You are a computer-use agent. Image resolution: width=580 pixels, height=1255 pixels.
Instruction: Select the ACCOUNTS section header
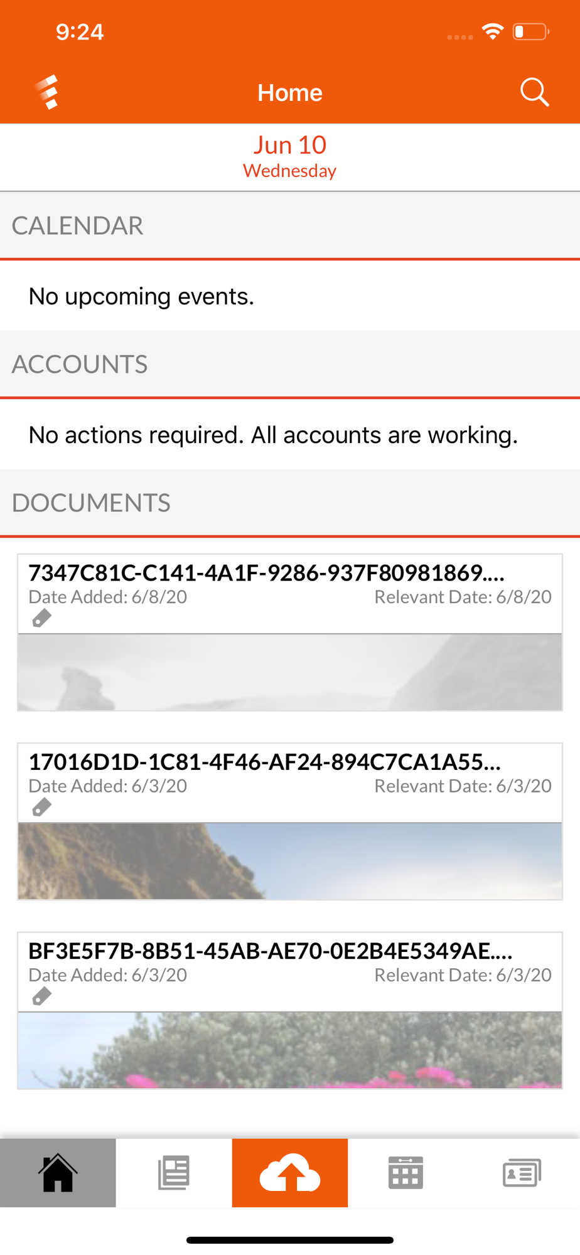[x=80, y=365]
